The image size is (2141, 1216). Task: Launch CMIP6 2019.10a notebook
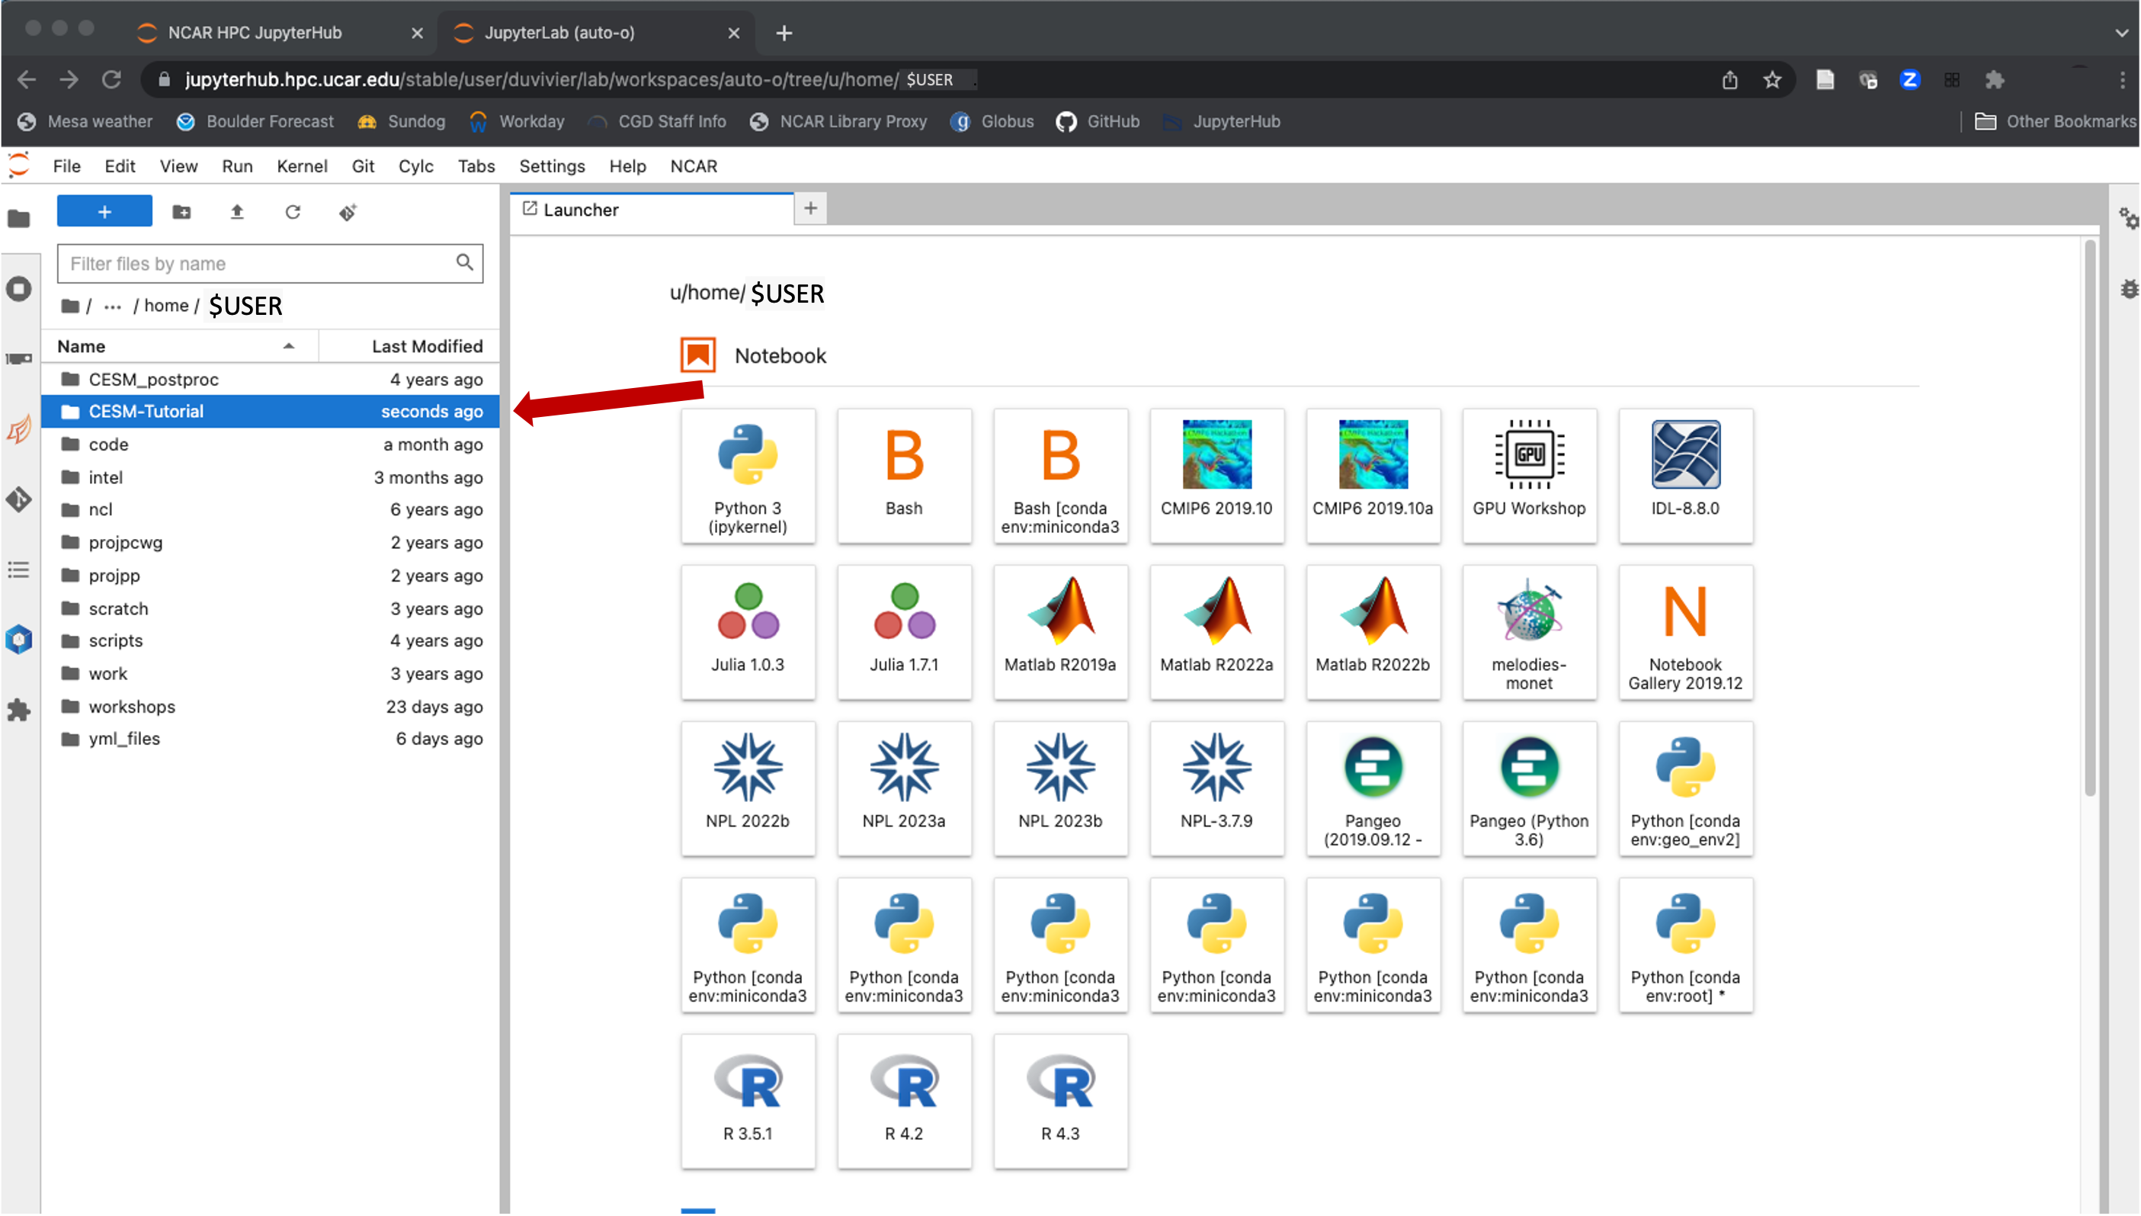pos(1372,476)
